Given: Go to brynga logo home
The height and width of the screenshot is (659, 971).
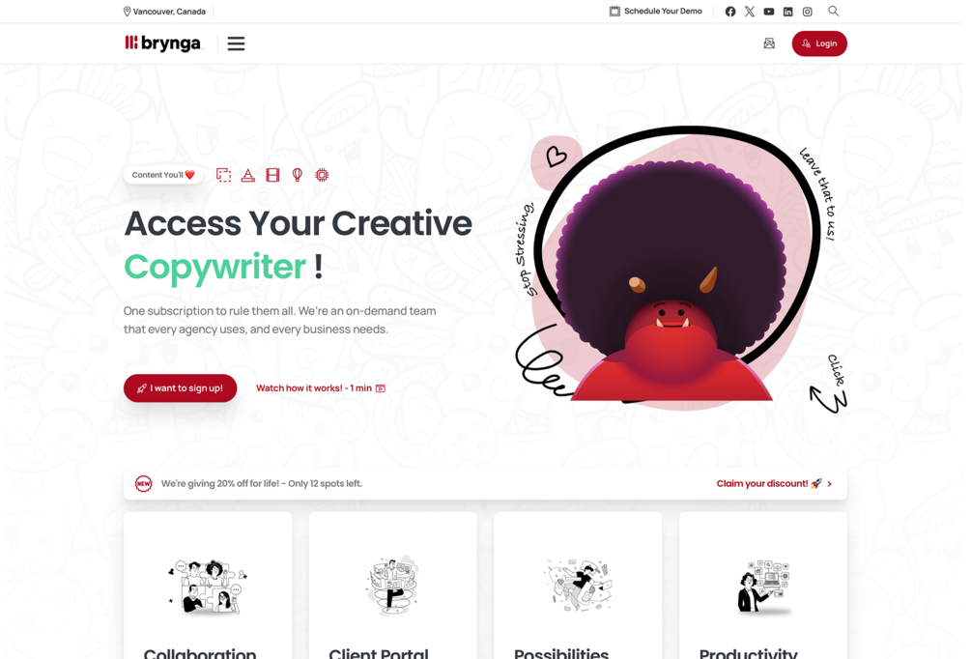Looking at the screenshot, I should click(163, 43).
